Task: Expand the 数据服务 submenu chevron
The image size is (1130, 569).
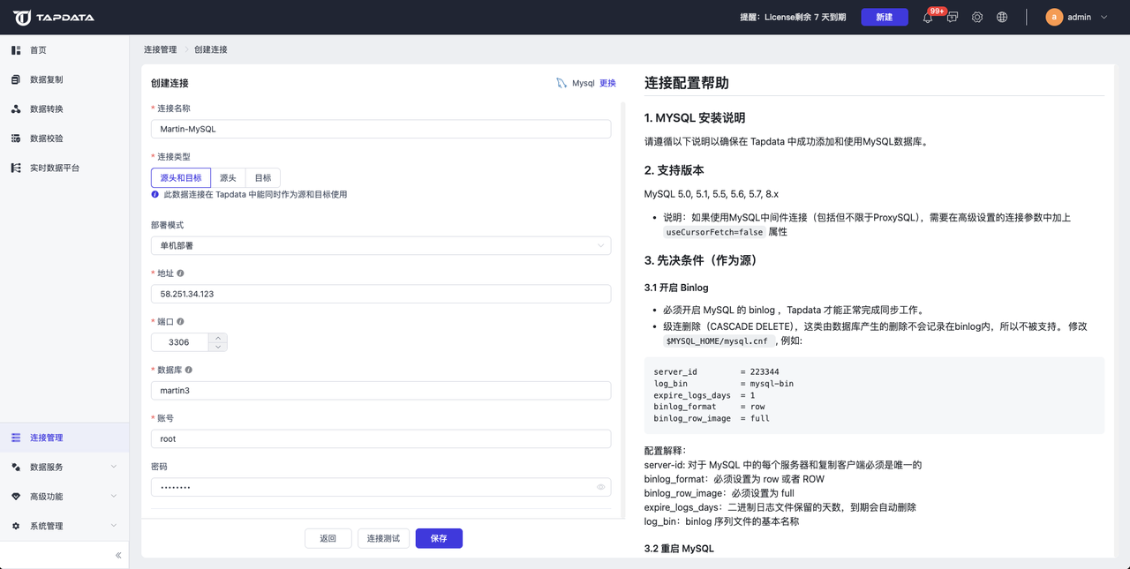Action: pos(114,467)
